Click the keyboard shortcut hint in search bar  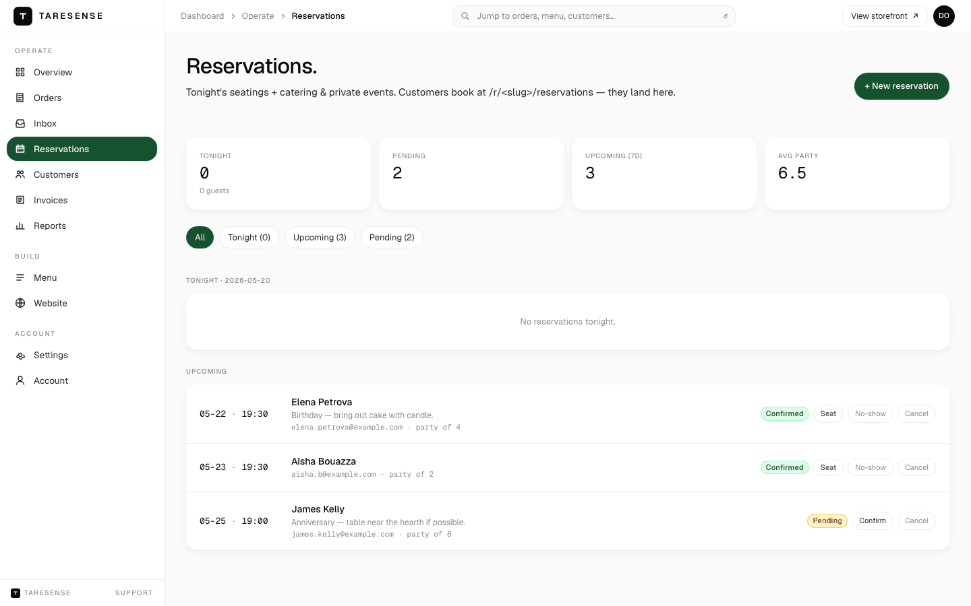coord(726,16)
